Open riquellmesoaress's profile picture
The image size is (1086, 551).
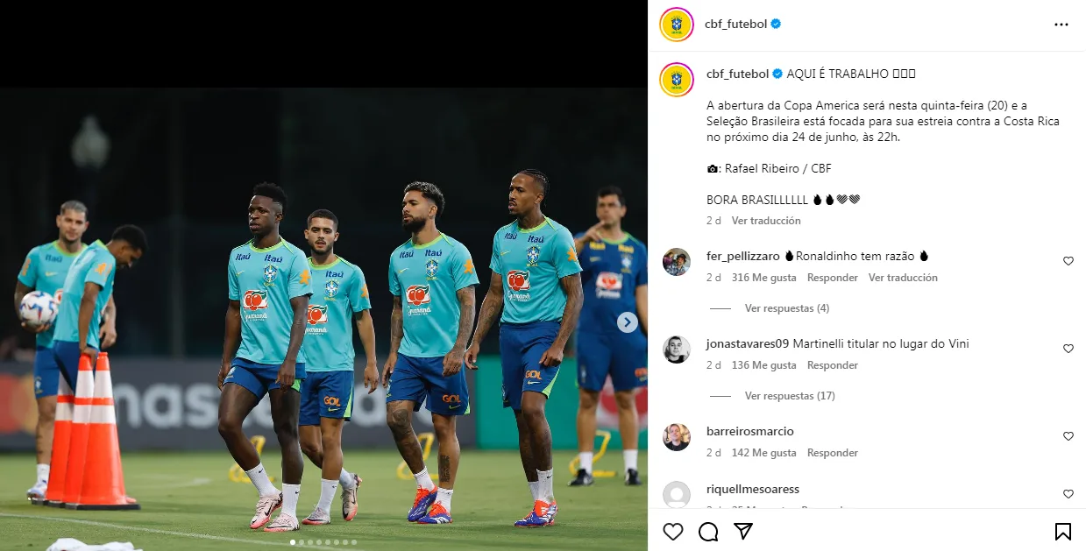(676, 492)
